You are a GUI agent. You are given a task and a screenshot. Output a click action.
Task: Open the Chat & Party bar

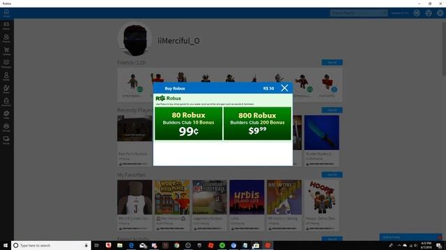pos(410,237)
